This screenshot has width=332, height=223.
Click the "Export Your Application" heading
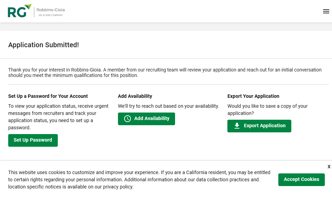pos(253,96)
